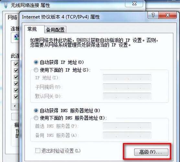Screen dimensions: 180x162
Task: Open the 网络 tab in background window
Action: (12, 17)
